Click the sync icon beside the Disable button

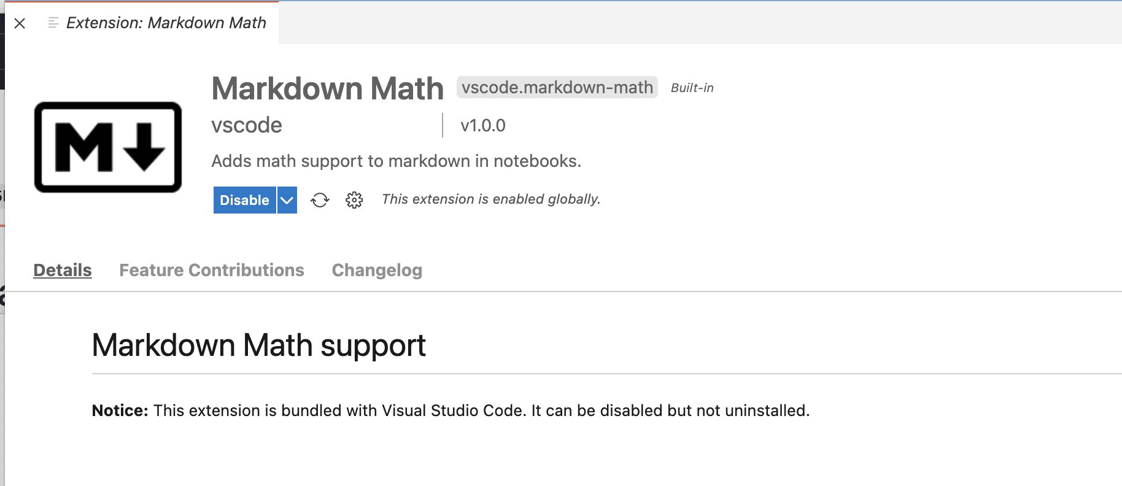(320, 199)
